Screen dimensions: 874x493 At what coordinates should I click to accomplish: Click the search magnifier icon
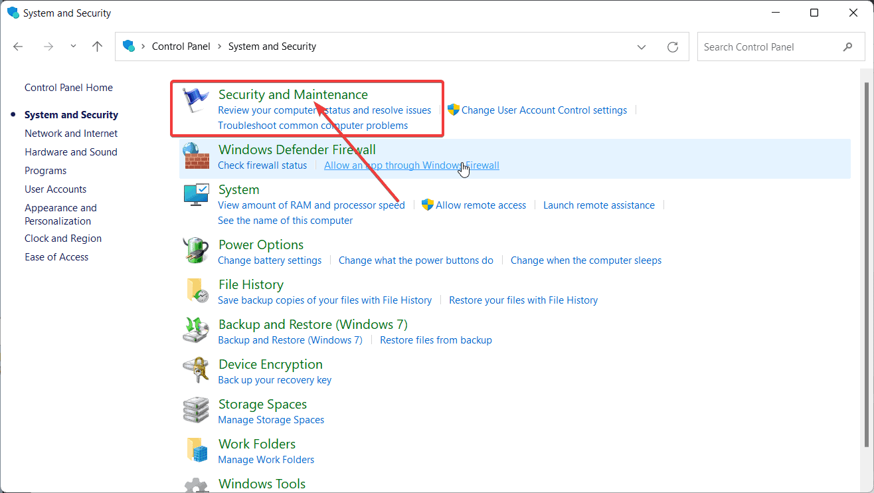tap(848, 47)
